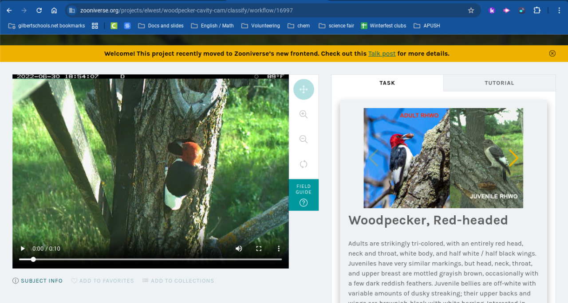Open the browser home page
The width and height of the screenshot is (568, 303).
[x=54, y=10]
